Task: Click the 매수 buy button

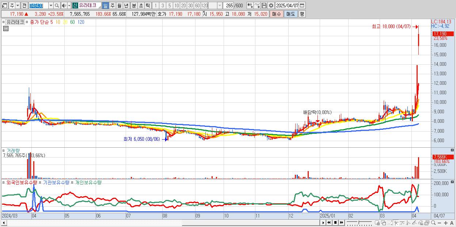Action: 276,14
